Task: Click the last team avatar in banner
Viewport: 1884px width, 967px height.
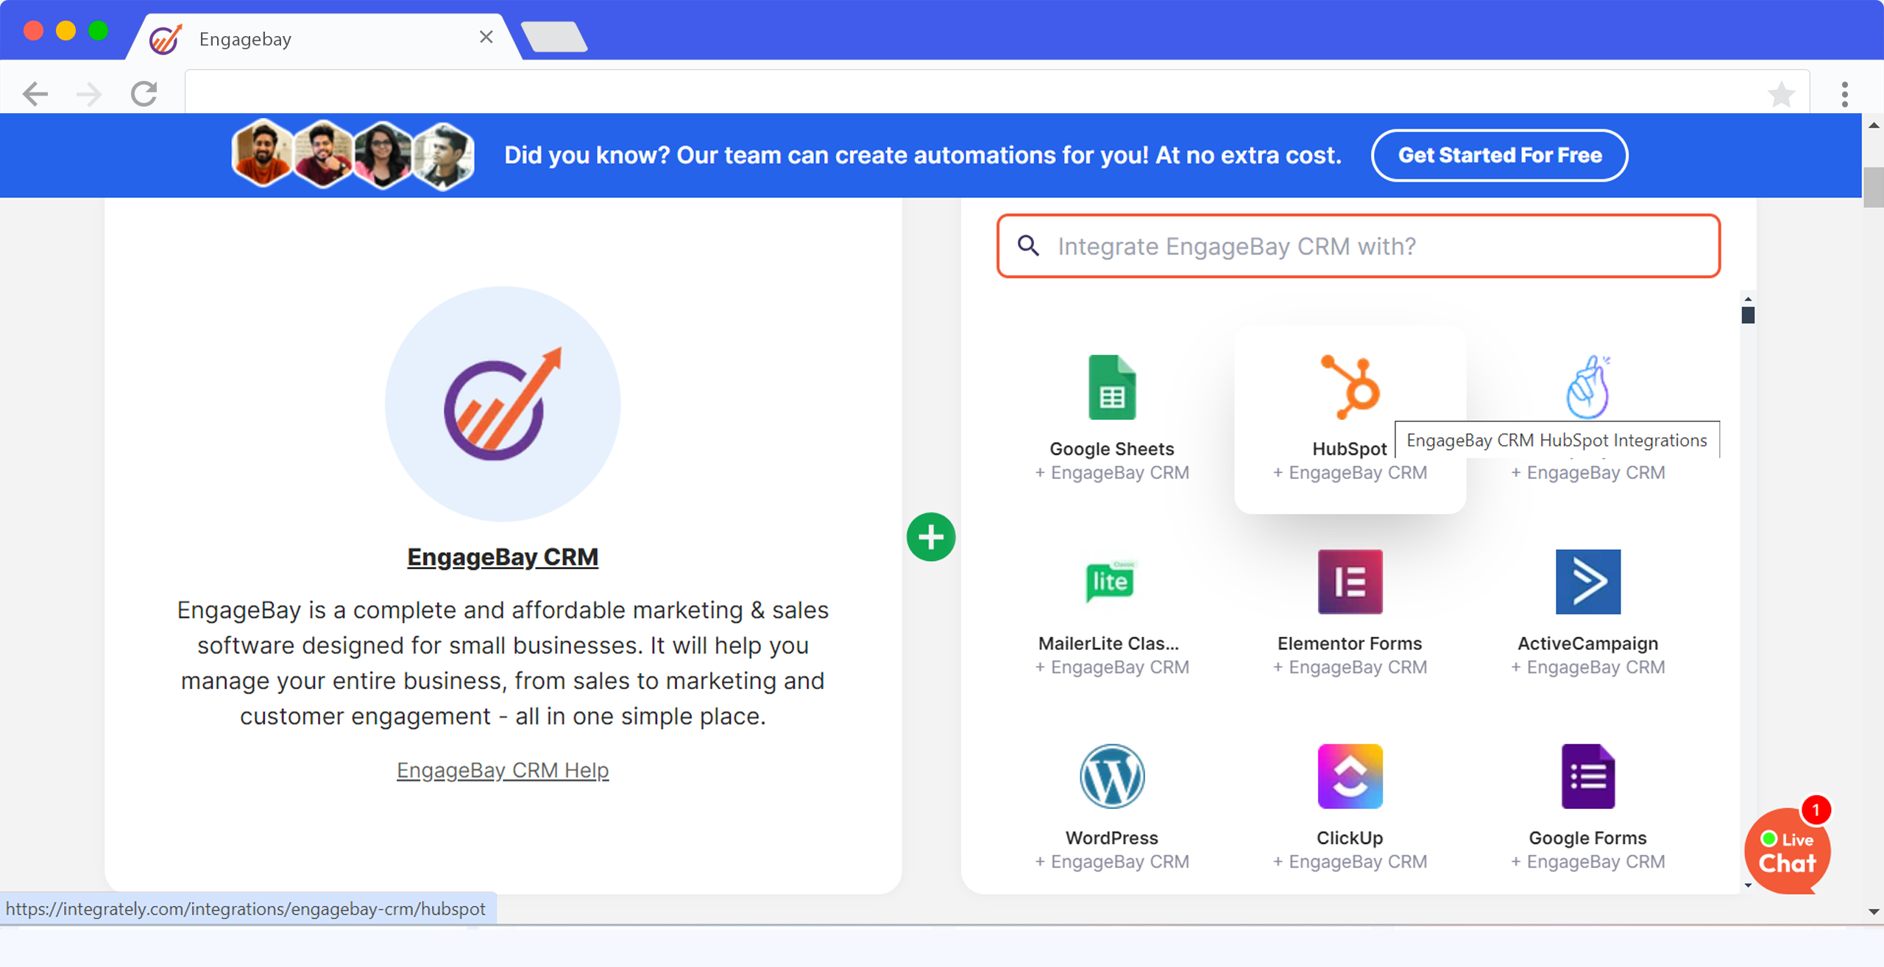Action: [x=442, y=155]
